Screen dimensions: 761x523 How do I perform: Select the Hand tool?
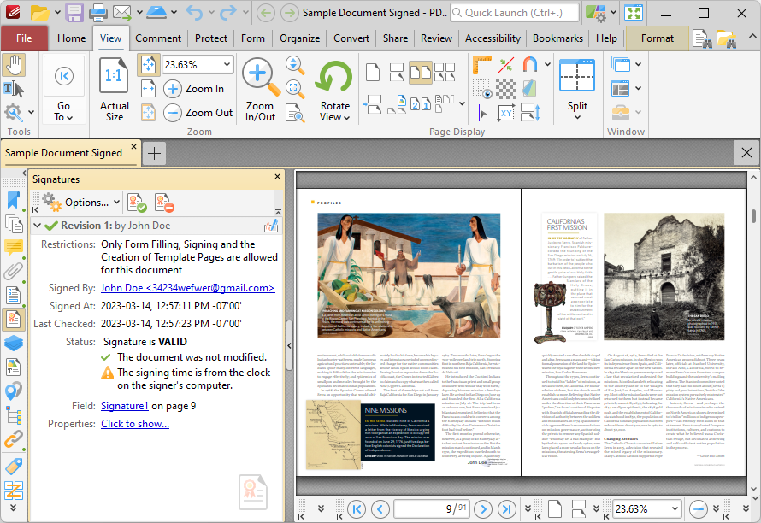[14, 65]
